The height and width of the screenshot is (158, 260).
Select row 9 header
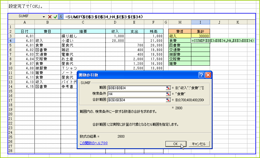(10, 64)
